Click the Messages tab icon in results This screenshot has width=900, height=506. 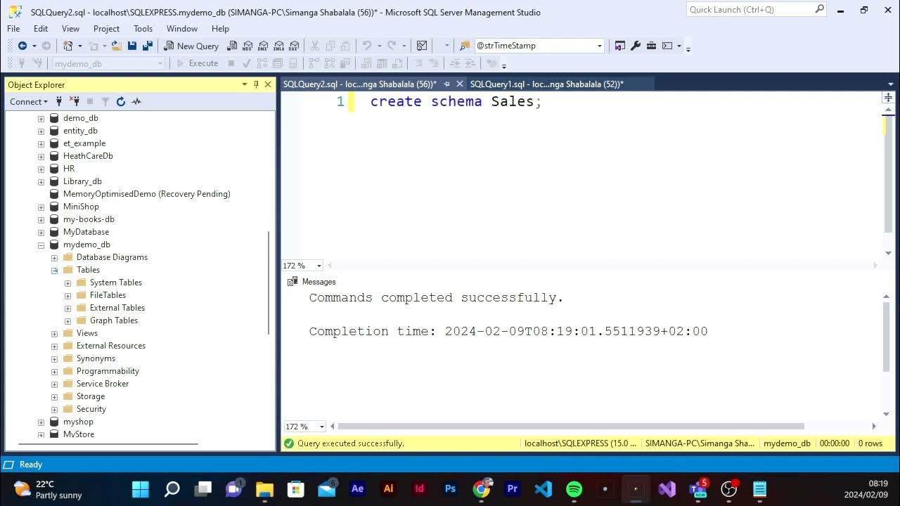point(292,282)
